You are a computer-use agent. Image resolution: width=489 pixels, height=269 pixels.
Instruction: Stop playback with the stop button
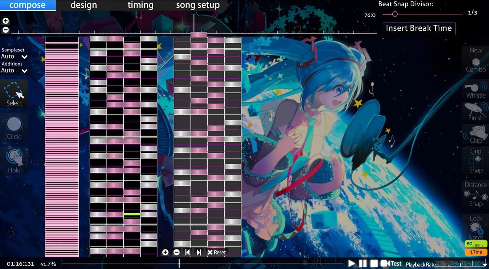click(374, 263)
